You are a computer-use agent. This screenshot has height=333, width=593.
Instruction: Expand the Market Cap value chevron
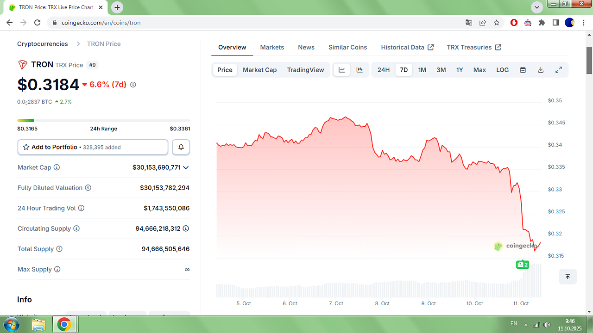point(186,167)
